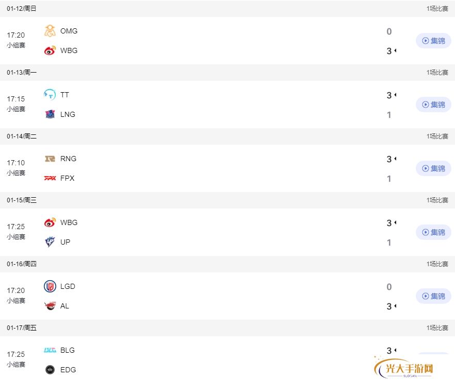Play highlights for WBG vs UP match
Viewport: 455px width, 380px height.
coord(433,232)
